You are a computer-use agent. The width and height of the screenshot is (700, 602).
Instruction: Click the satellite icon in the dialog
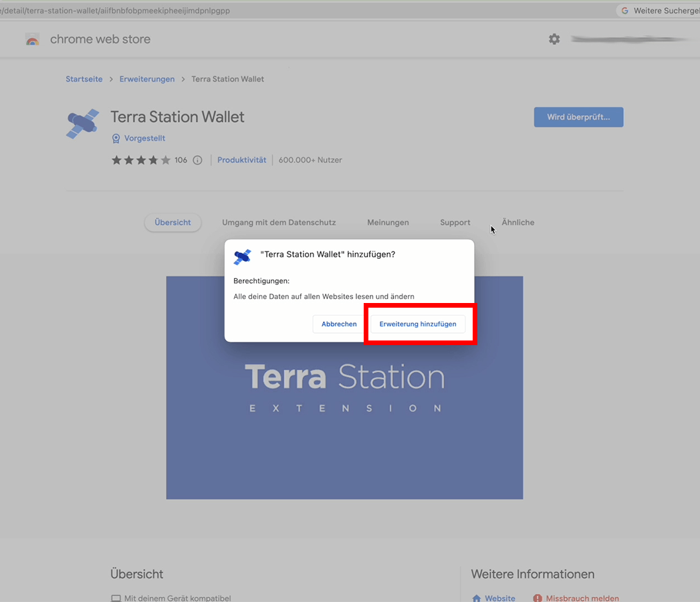[243, 257]
